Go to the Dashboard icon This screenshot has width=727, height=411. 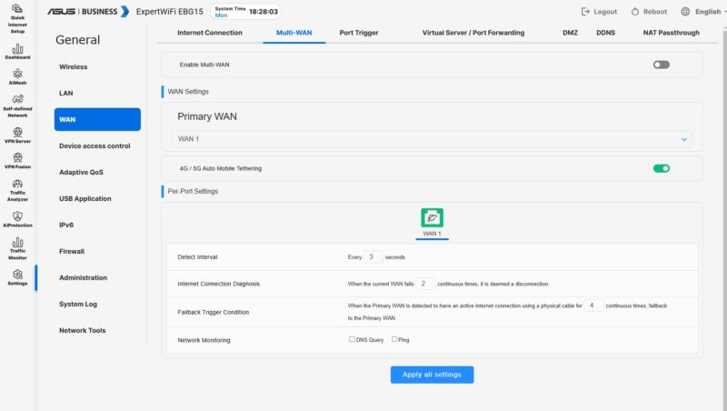tap(17, 51)
